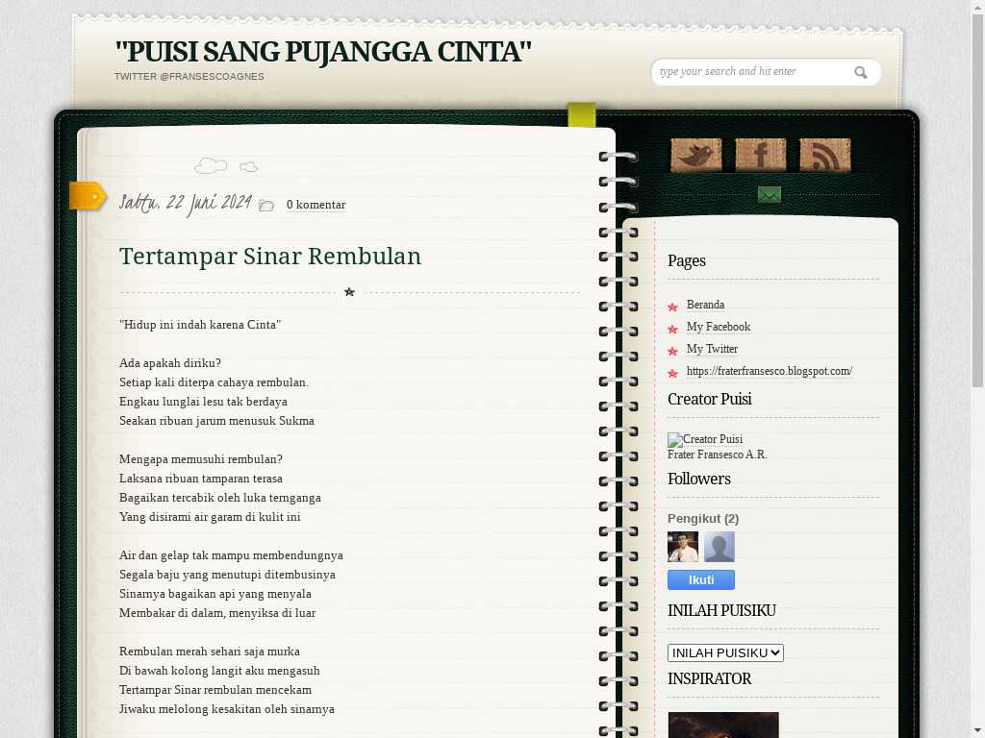Click the green email envelope icon
The width and height of the screenshot is (985, 738).
[769, 195]
